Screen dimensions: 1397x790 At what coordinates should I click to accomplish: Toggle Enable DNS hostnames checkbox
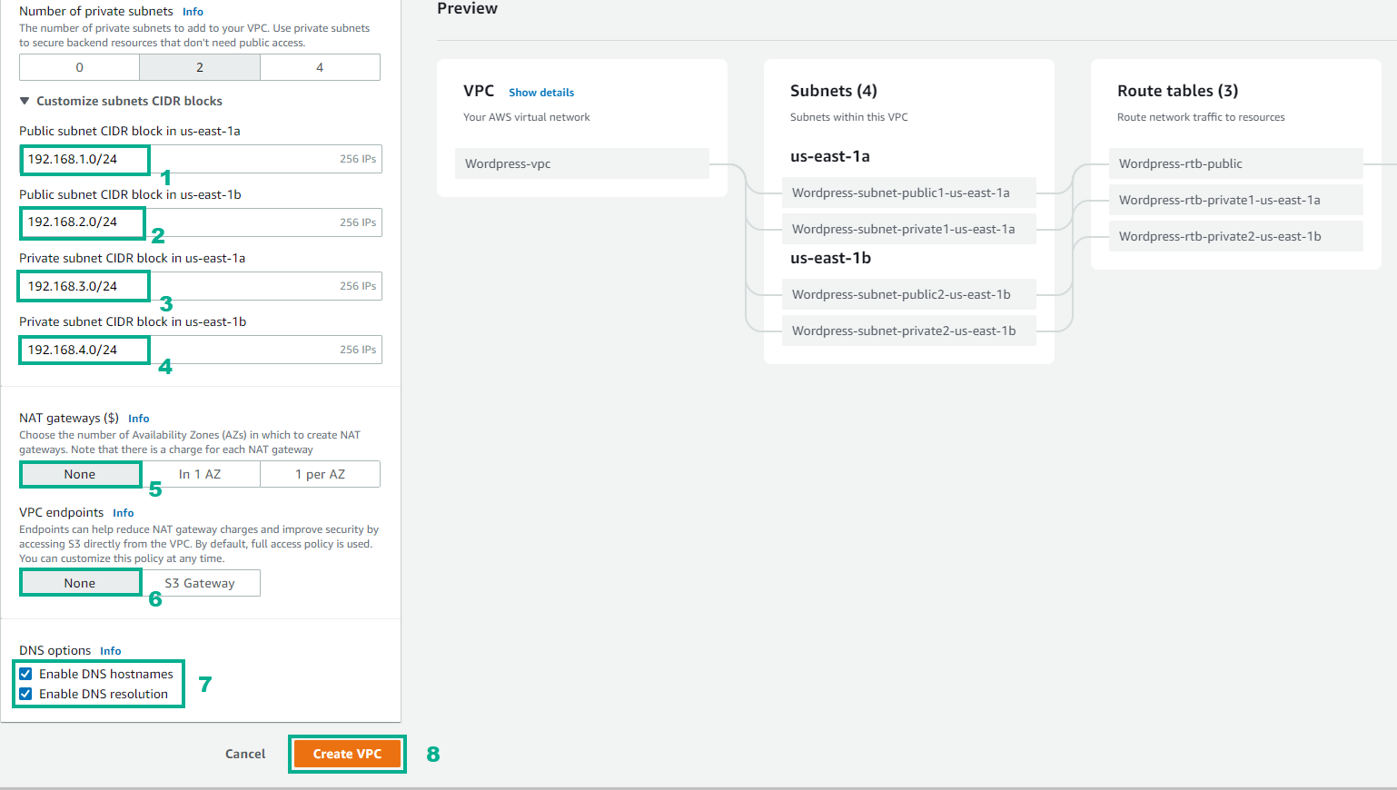pos(25,674)
